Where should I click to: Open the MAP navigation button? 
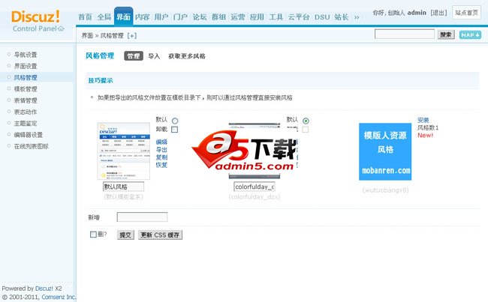coord(470,34)
